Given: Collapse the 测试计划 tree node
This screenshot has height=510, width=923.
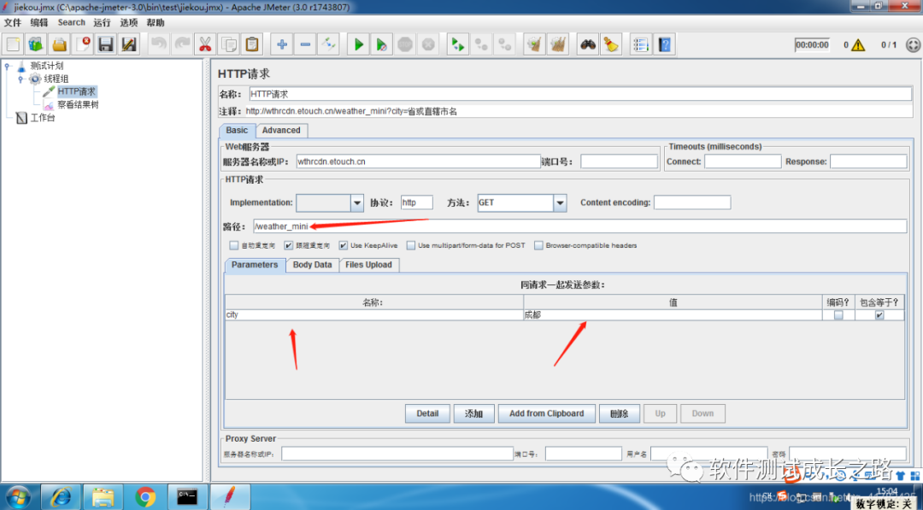Looking at the screenshot, I should coord(8,66).
